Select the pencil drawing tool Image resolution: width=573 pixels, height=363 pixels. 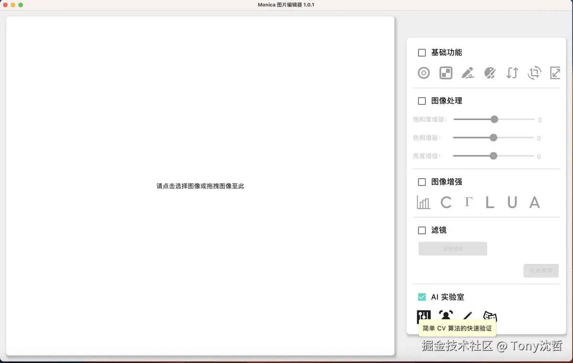[x=467, y=73]
